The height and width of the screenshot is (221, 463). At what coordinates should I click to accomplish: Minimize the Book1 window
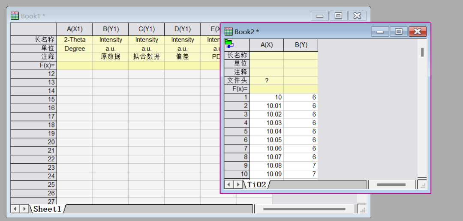pos(319,16)
